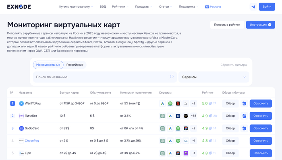Click the 'от 3.7% до 29%' cell
282x160 pixels.
[x=131, y=141]
